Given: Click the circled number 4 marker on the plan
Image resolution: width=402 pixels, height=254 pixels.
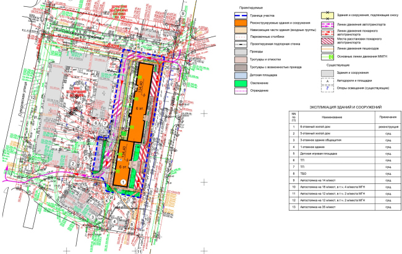Looking at the screenshot, I should click(114, 221).
